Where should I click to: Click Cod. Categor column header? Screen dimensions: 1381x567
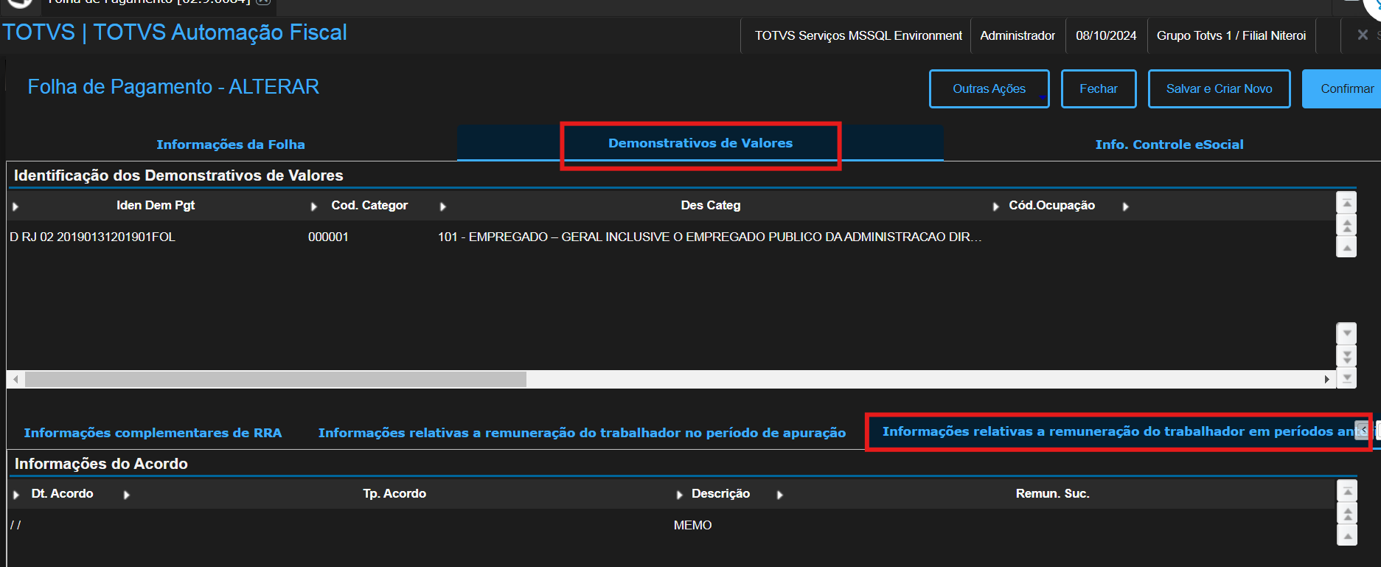pyautogui.click(x=369, y=205)
